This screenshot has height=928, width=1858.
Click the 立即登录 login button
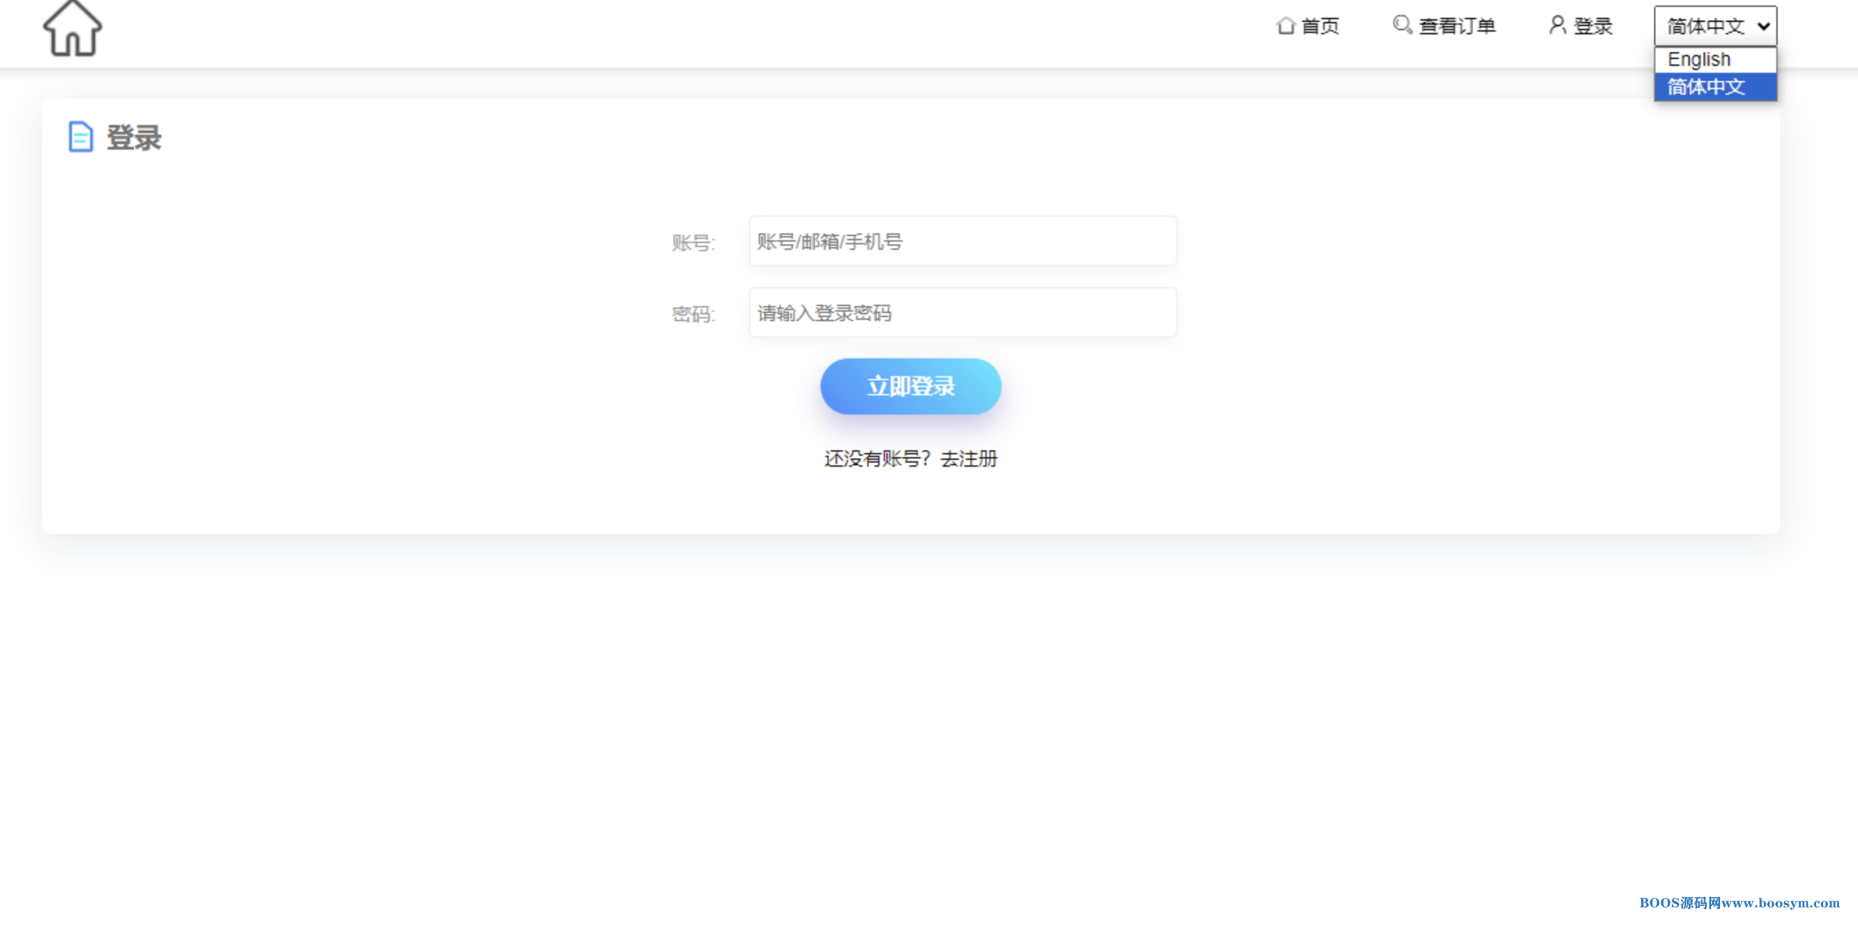pyautogui.click(x=910, y=386)
